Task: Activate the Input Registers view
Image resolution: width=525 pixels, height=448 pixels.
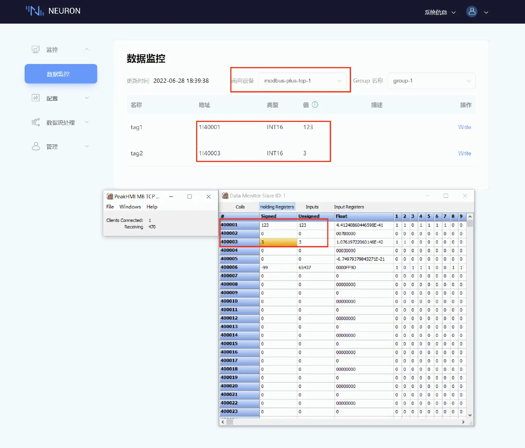Action: click(349, 207)
